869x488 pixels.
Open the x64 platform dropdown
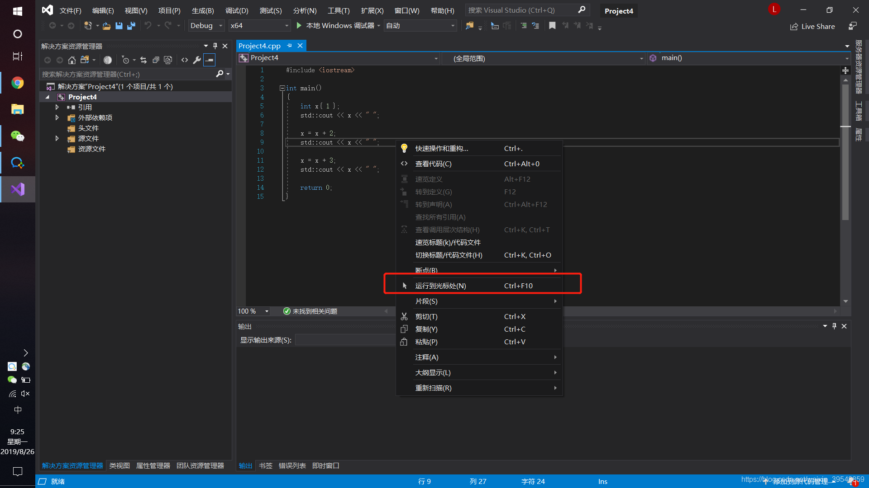coord(259,26)
